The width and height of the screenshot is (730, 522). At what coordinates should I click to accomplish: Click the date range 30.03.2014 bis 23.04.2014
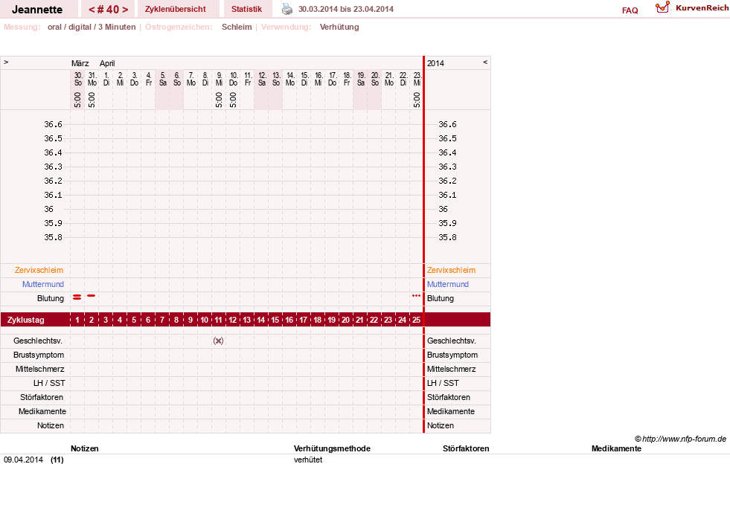[346, 9]
